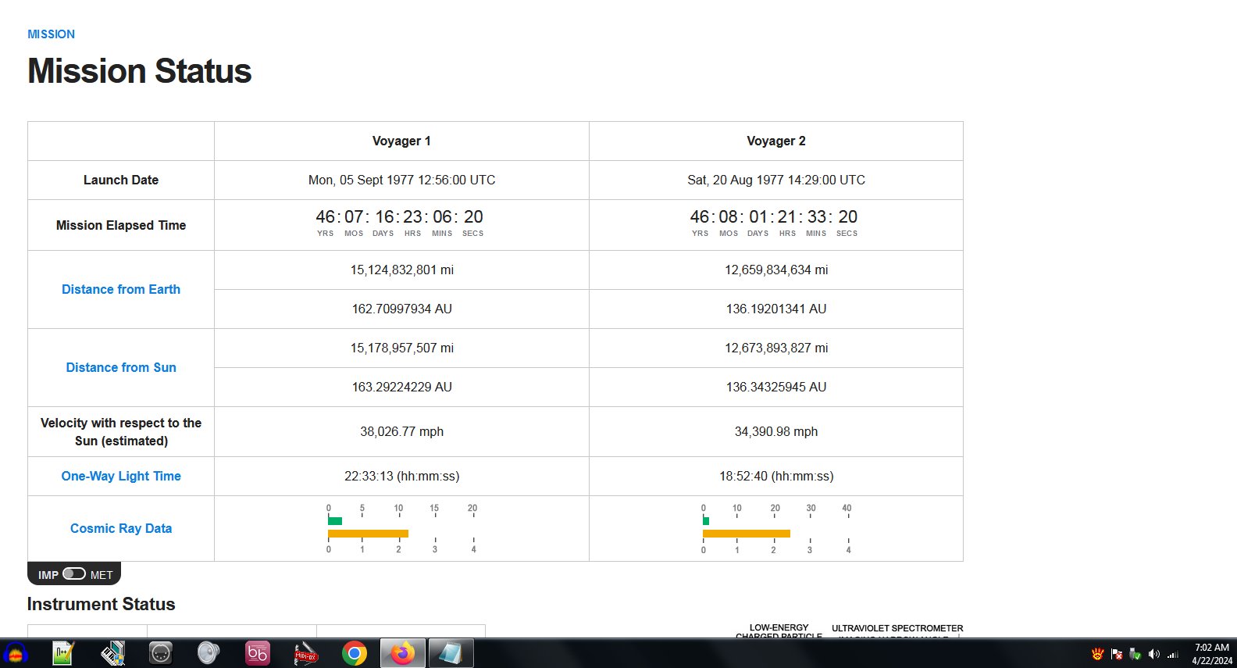Image resolution: width=1237 pixels, height=668 pixels.
Task: Launch Notepad++ from the taskbar
Action: coord(62,652)
